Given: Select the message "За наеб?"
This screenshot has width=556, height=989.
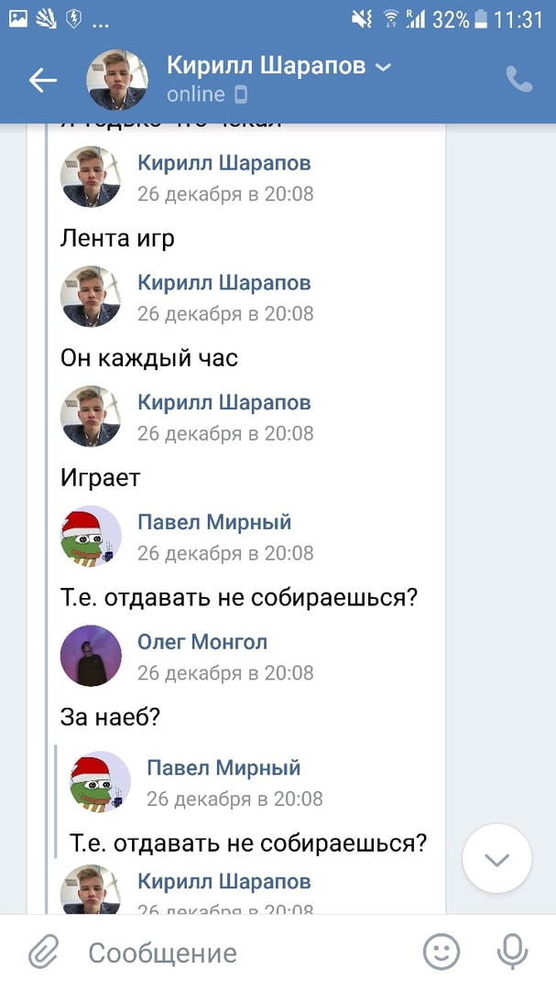Looking at the screenshot, I should [x=110, y=716].
